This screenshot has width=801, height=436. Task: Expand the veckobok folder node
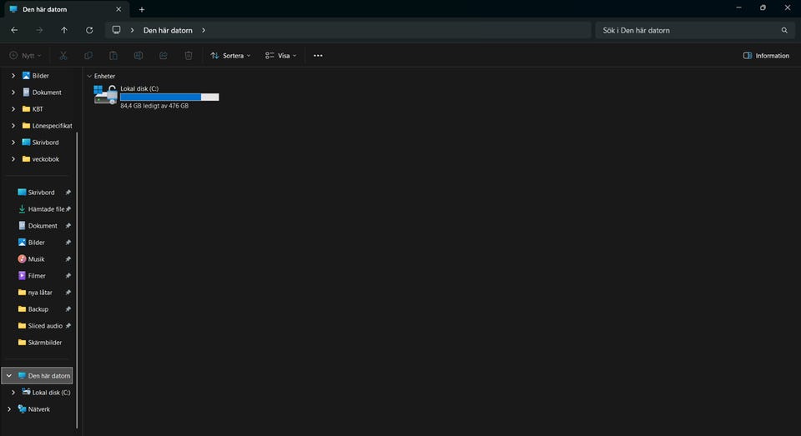pos(13,158)
